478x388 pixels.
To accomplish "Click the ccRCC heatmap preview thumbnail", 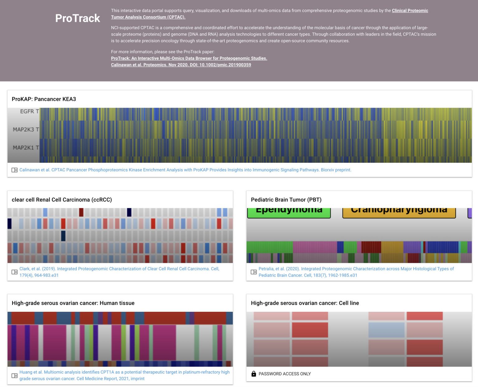I will coord(121,235).
